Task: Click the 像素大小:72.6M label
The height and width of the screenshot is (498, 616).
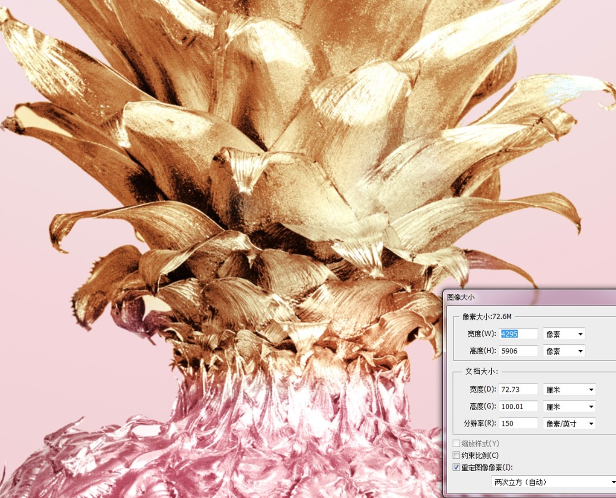Action: coord(487,316)
